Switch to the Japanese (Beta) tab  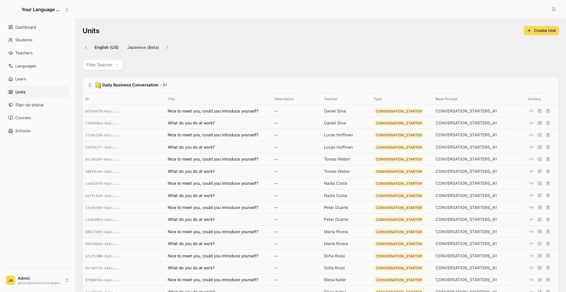pos(143,47)
